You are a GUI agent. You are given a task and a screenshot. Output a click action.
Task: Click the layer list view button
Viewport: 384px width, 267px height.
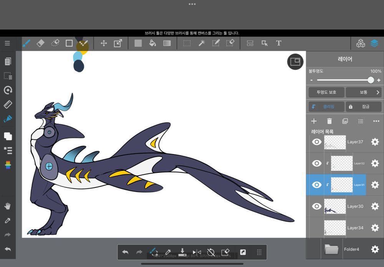click(361, 121)
